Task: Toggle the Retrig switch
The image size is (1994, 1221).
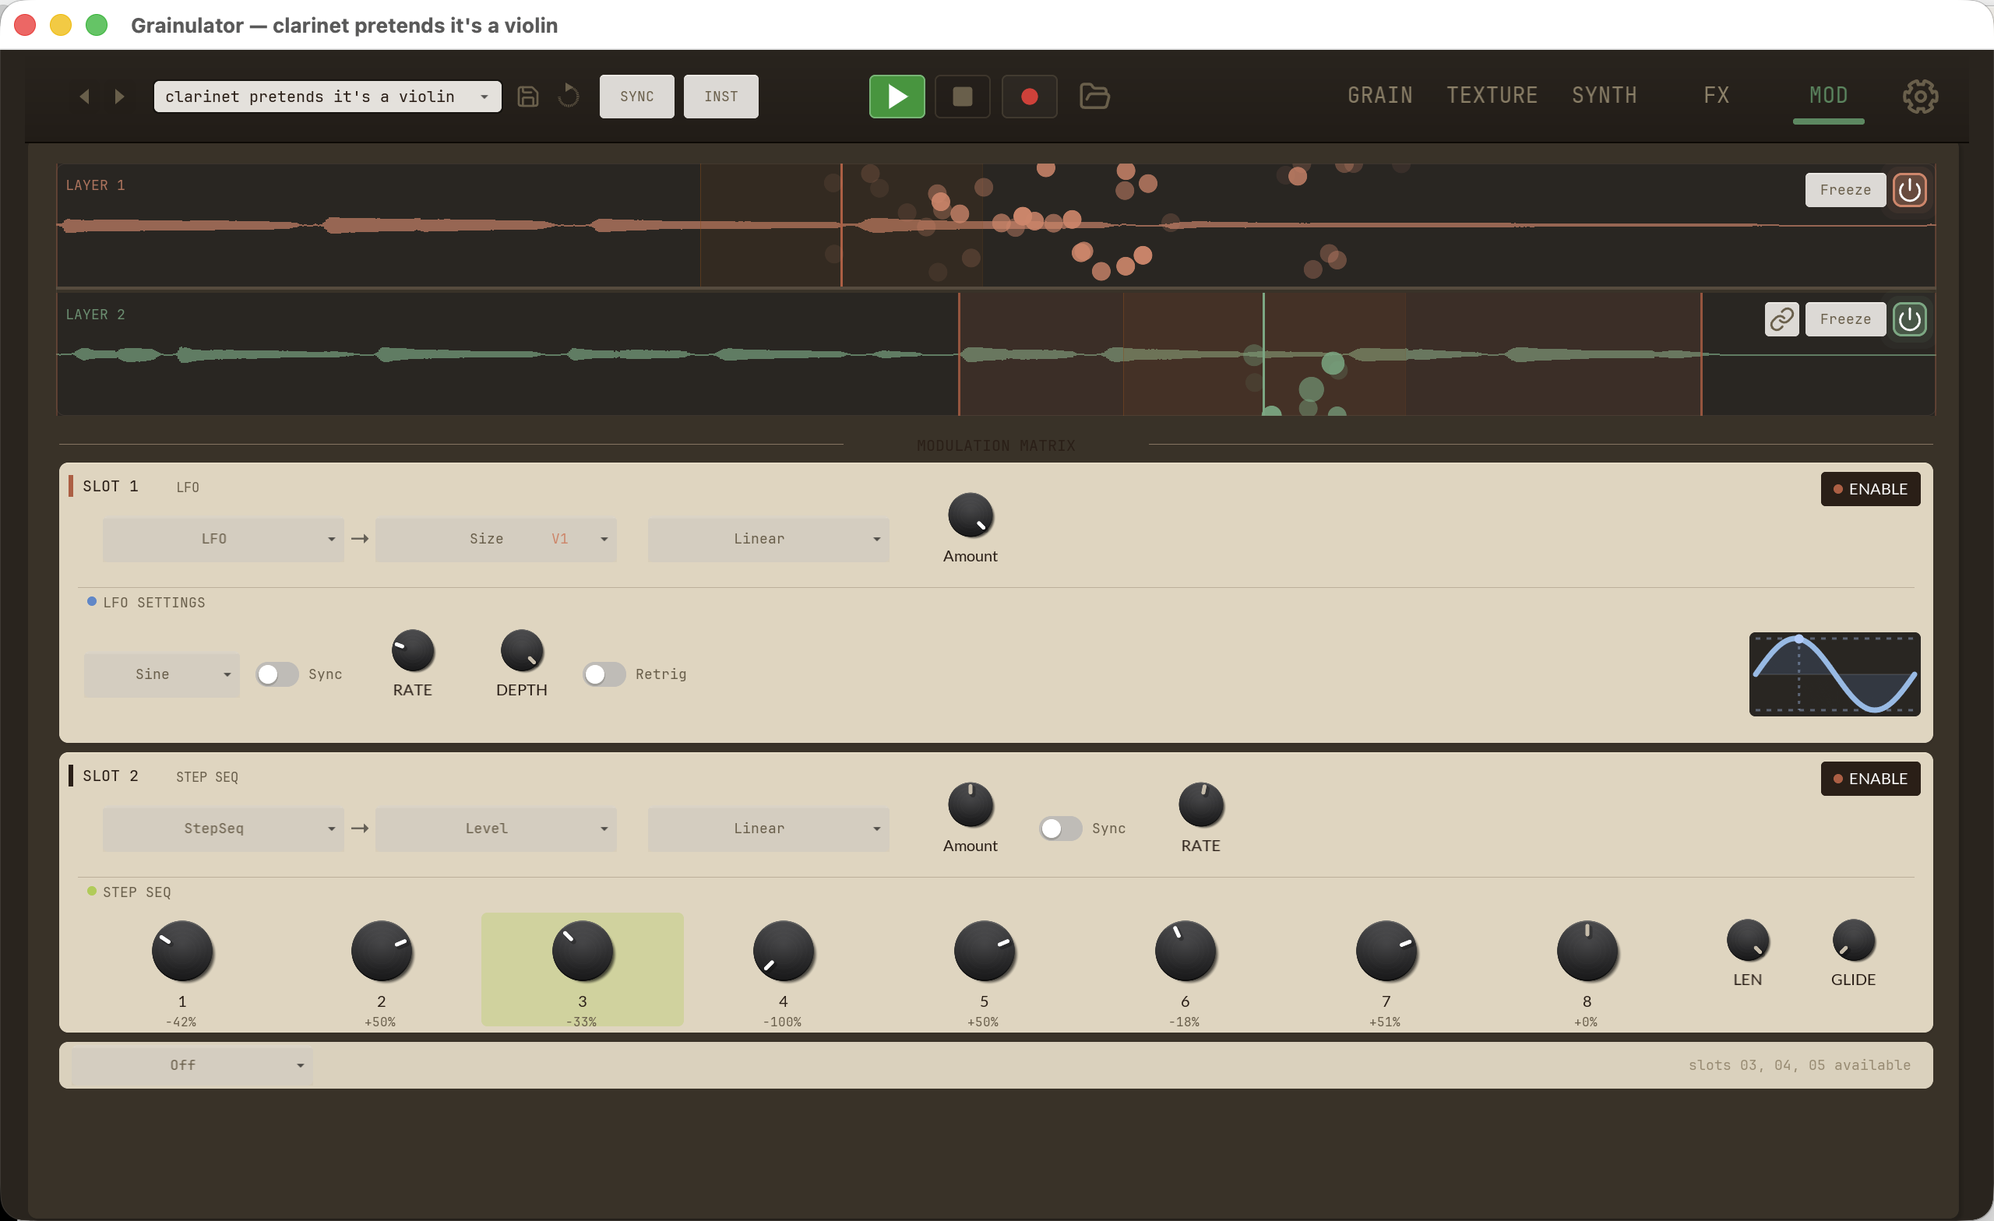Action: 604,674
